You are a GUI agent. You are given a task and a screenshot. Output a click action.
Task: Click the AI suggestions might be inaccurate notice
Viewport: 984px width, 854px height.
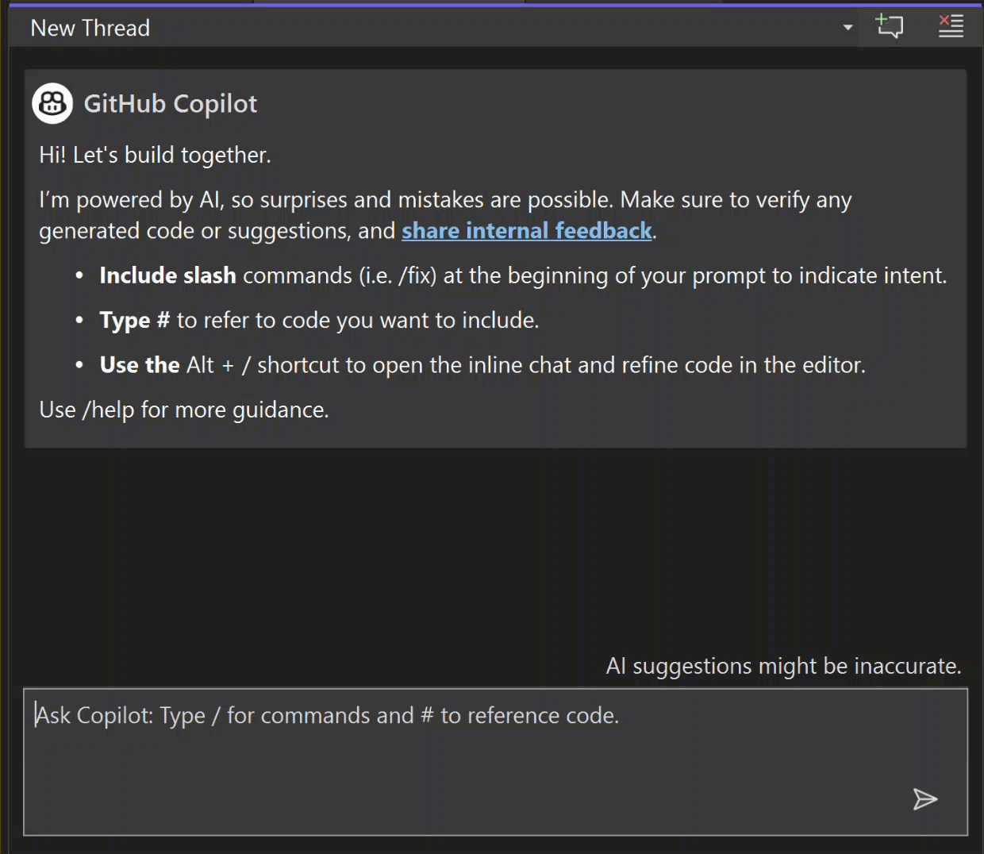click(783, 666)
